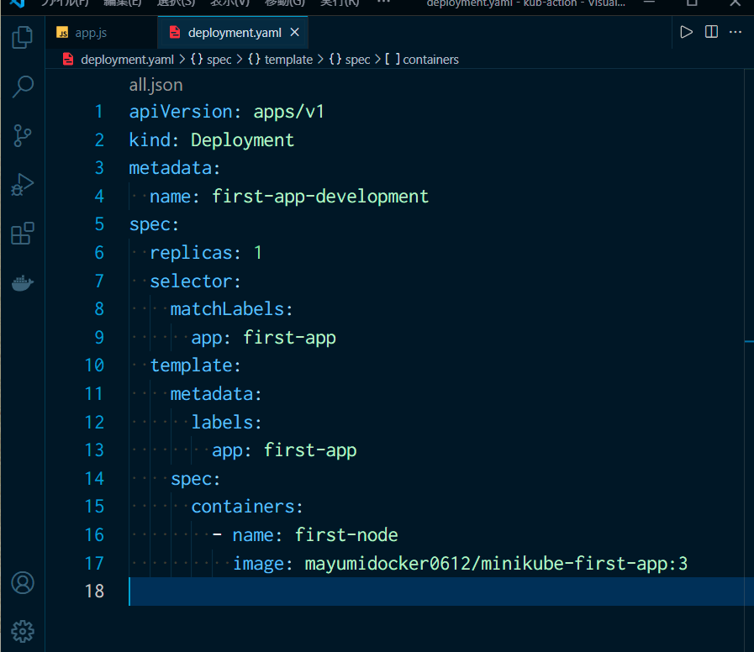The image size is (754, 652).
Task: Open the Extensions view
Action: (22, 234)
